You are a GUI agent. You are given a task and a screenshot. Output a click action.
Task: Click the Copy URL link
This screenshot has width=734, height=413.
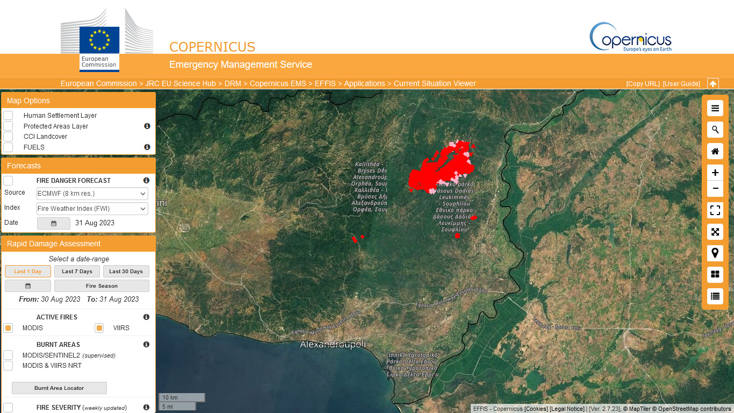tap(643, 84)
